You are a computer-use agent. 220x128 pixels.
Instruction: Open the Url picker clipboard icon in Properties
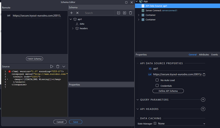(204, 75)
